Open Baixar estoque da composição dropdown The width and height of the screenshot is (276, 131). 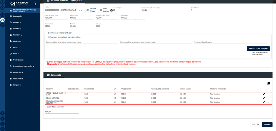pos(155,10)
